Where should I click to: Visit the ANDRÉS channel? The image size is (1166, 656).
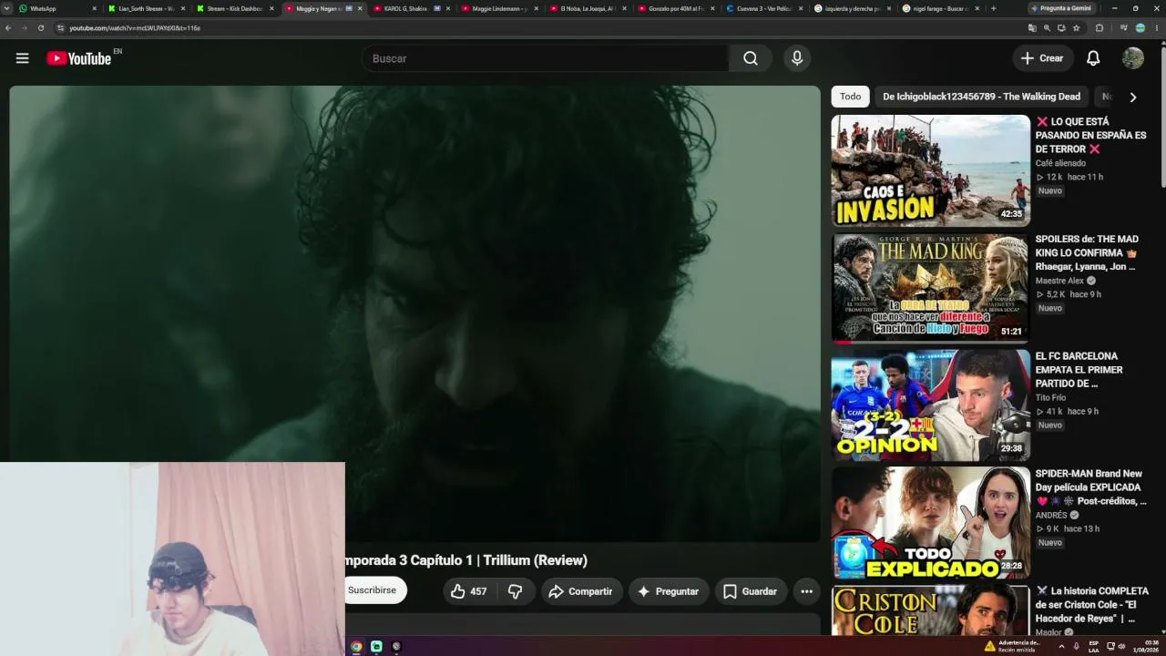(1051, 515)
